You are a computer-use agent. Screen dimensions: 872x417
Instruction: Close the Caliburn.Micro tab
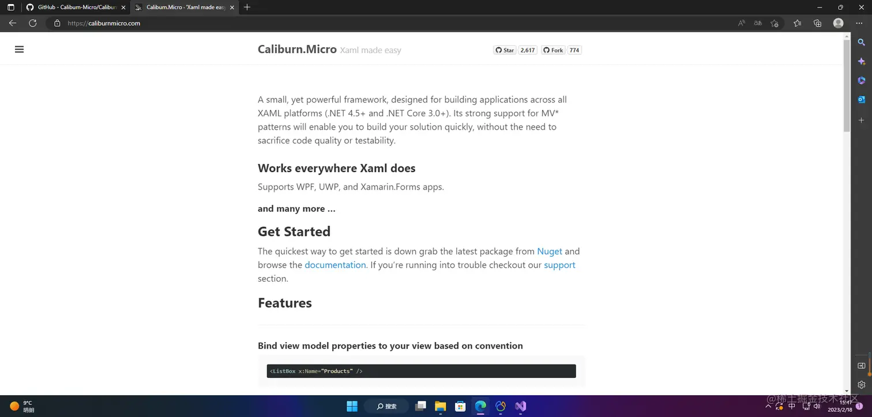coord(232,7)
